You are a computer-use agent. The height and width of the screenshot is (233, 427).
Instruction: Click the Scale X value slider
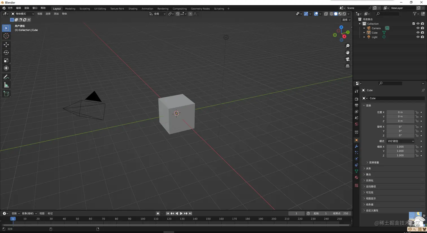[400, 147]
